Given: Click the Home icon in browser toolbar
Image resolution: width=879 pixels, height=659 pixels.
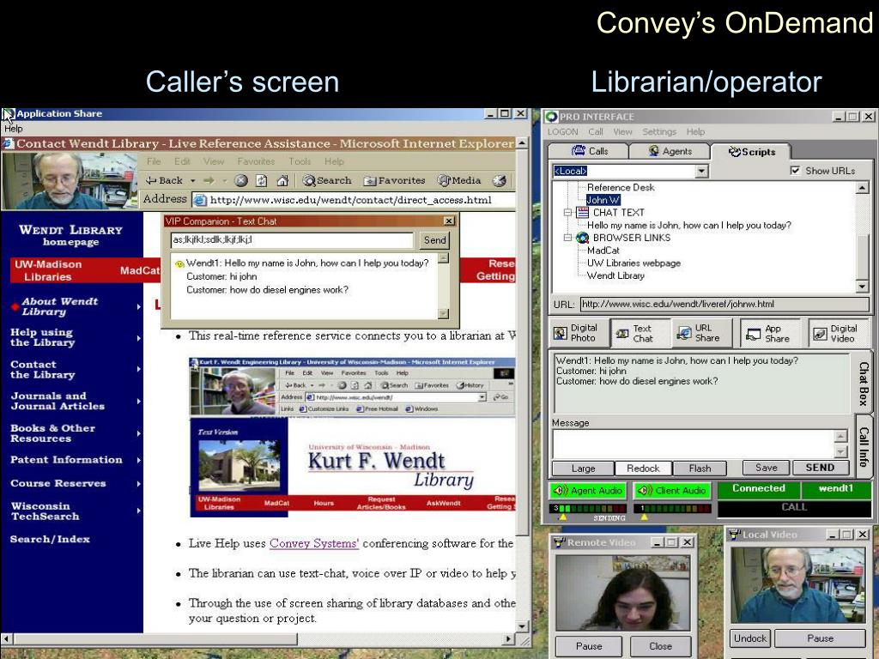Looking at the screenshot, I should point(282,180).
